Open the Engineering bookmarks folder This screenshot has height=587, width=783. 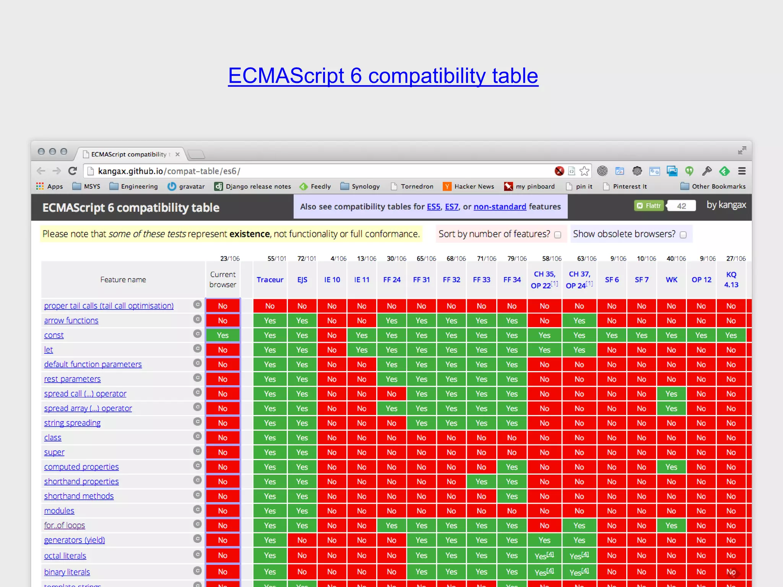coord(133,186)
